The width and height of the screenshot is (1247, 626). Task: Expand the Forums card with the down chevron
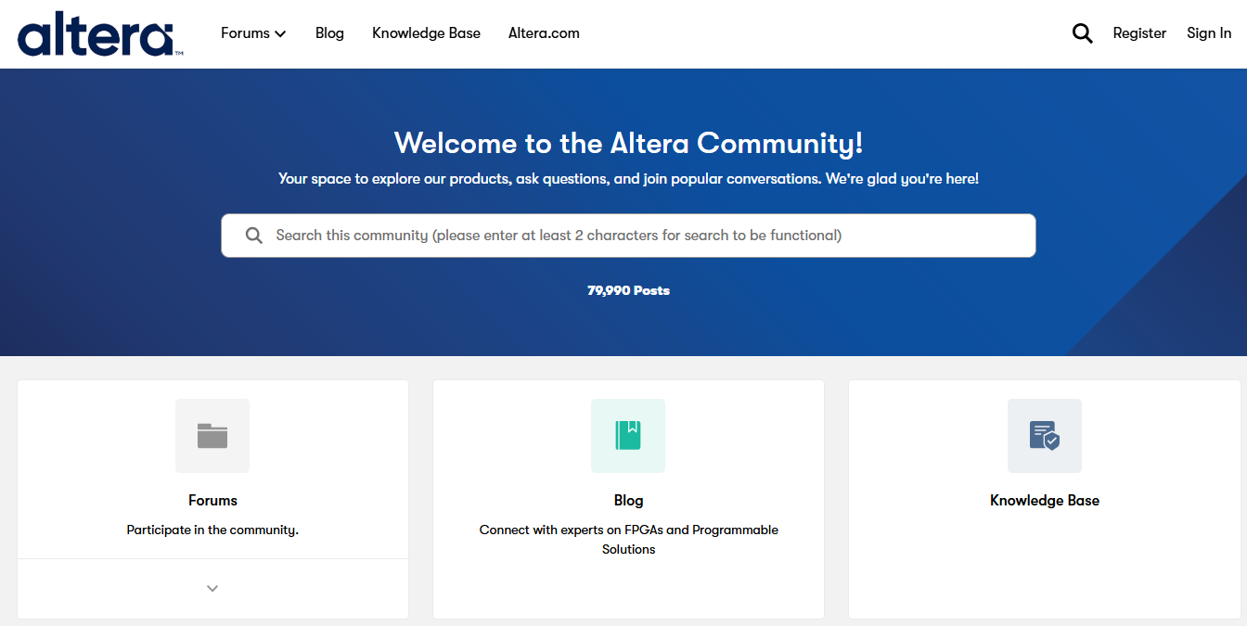click(x=212, y=588)
